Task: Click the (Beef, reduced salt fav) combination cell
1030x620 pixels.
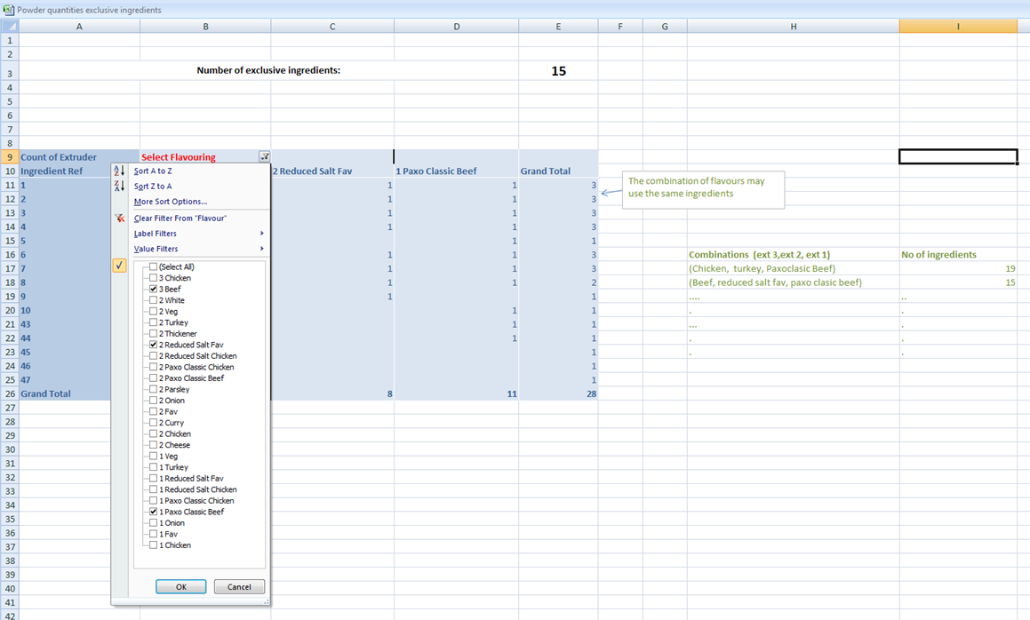Action: tap(793, 282)
